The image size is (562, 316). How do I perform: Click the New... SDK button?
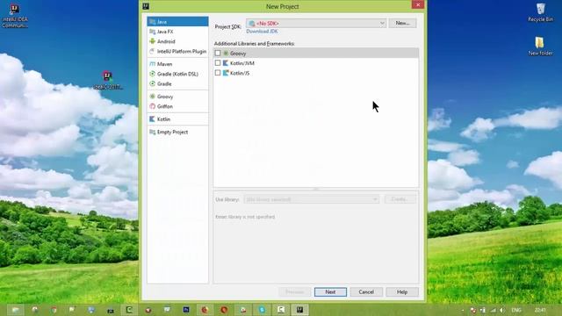pyautogui.click(x=402, y=23)
